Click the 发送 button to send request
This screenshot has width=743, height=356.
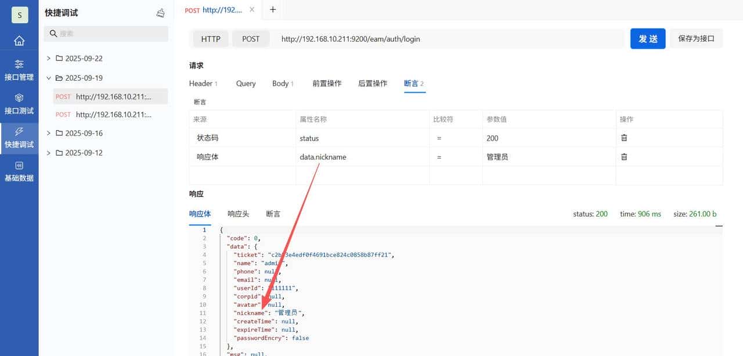pos(647,39)
